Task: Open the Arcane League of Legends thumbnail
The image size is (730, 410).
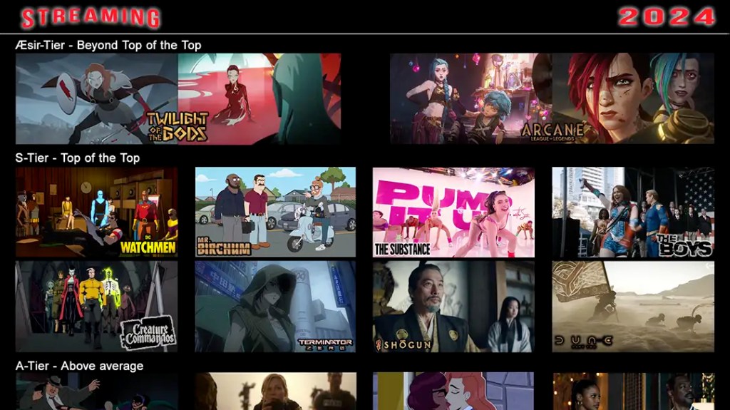Action: (x=552, y=99)
